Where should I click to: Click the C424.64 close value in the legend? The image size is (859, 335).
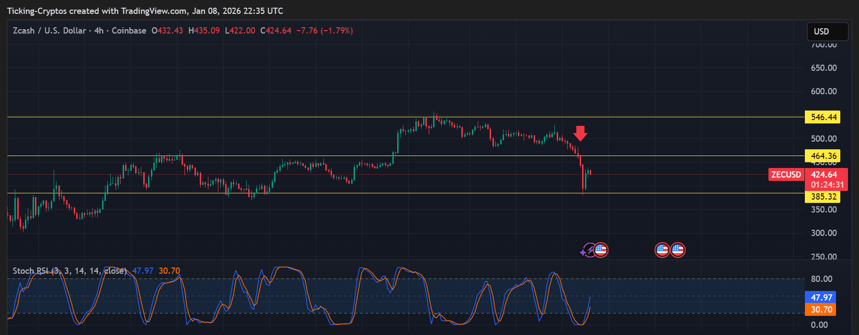276,31
